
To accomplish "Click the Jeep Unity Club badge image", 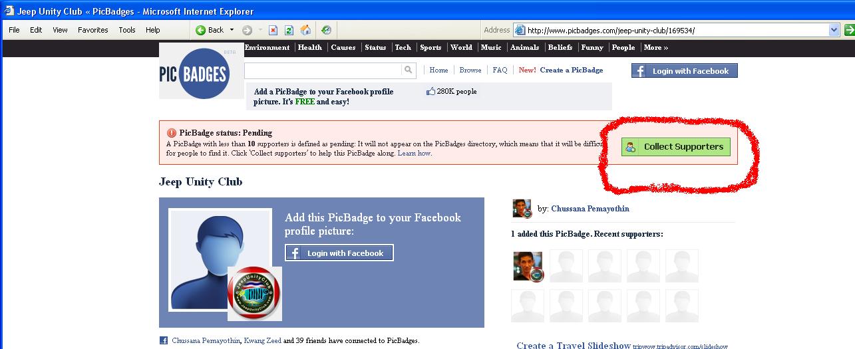I will (x=254, y=293).
